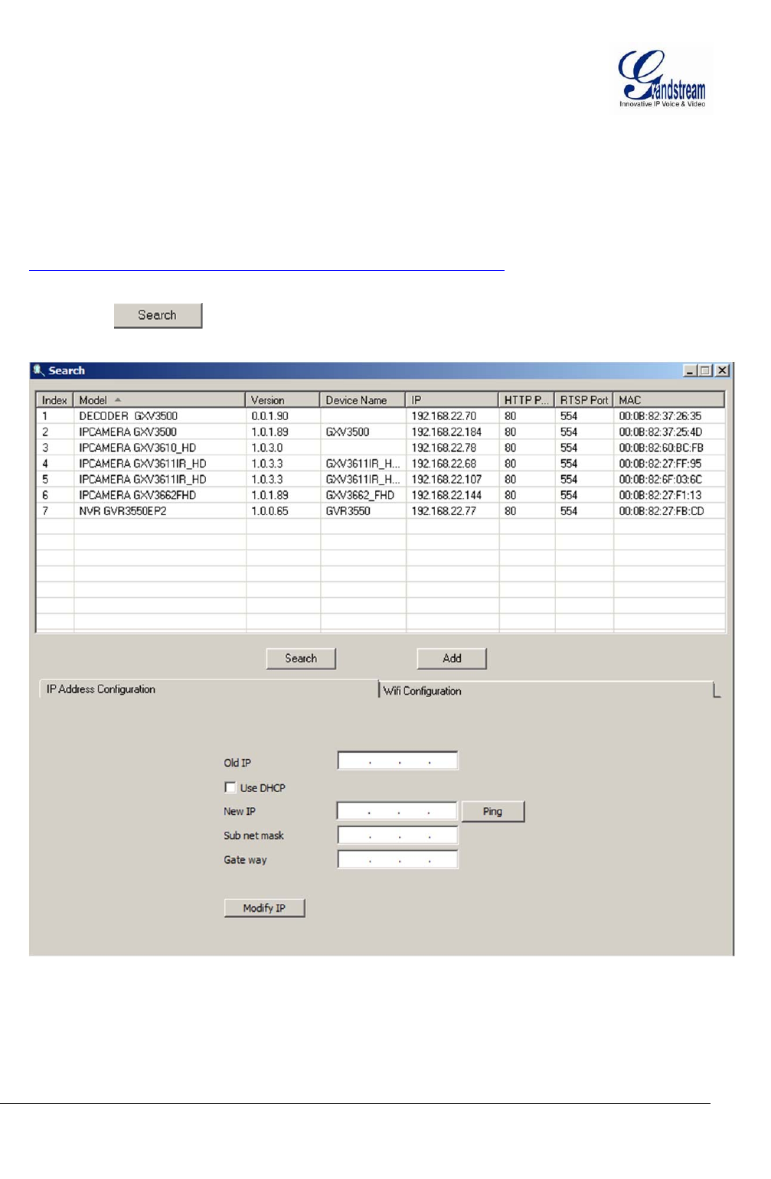Click device name GVR3550
The width and height of the screenshot is (771, 1179).
(348, 511)
